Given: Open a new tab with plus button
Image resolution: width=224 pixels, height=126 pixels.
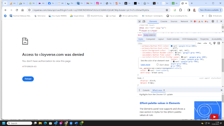Looking at the screenshot, I should (192, 3).
